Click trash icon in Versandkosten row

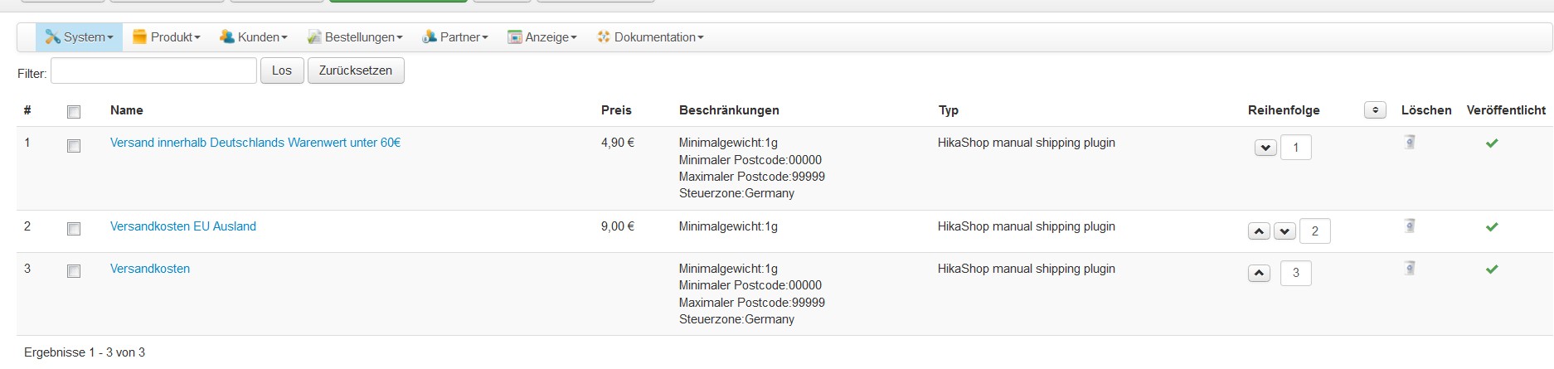pyautogui.click(x=1410, y=268)
